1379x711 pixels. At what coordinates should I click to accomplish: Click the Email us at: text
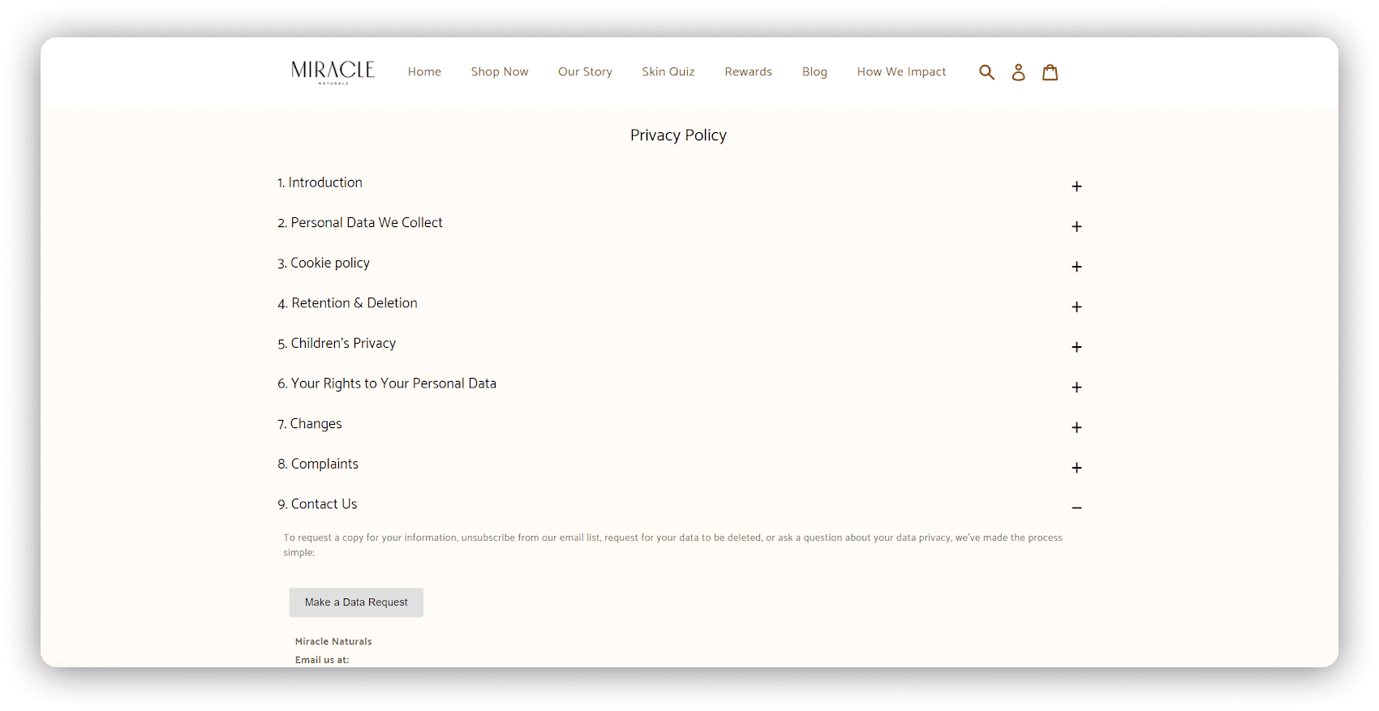(x=322, y=660)
